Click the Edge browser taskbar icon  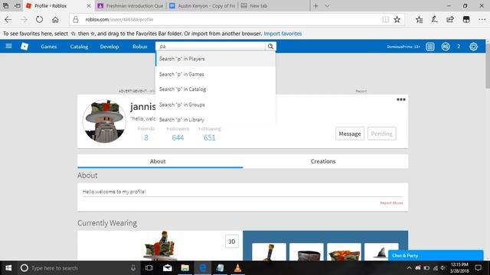tap(202, 268)
